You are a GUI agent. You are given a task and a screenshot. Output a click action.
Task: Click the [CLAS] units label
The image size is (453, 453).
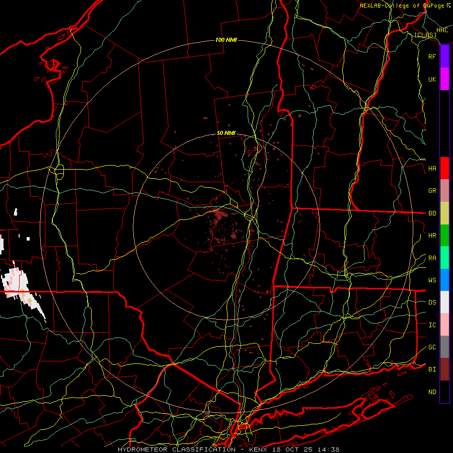[x=425, y=35]
